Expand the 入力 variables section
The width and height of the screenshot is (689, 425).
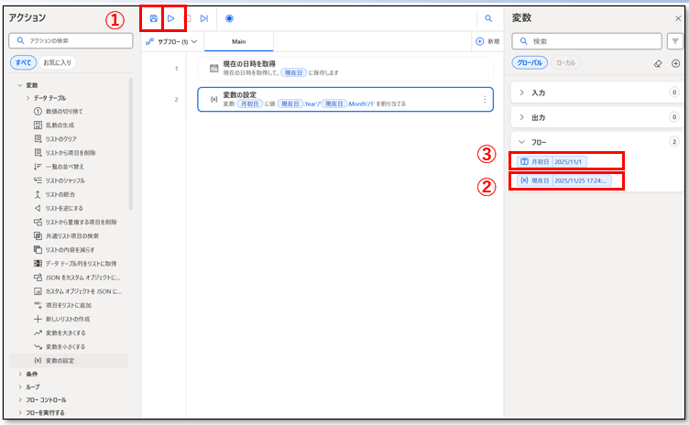point(522,93)
